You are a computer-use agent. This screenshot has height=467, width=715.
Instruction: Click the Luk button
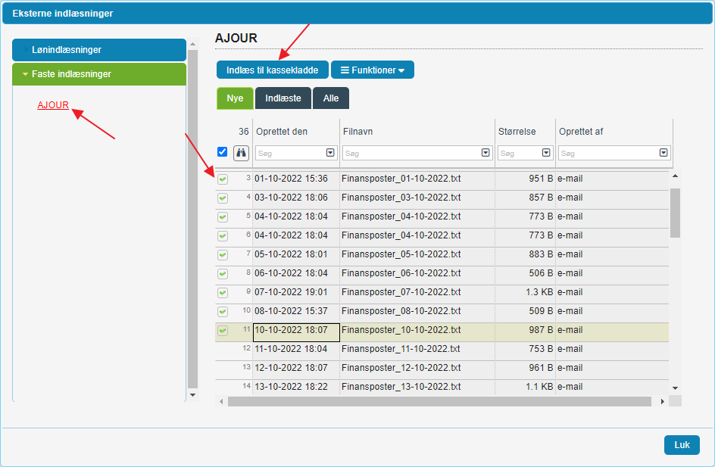click(682, 445)
